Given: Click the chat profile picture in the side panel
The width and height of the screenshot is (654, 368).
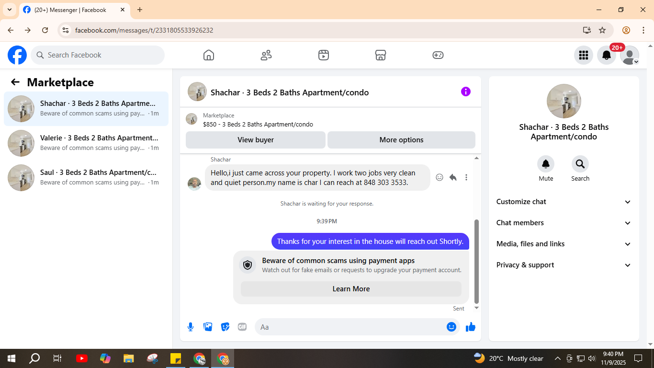Looking at the screenshot, I should (564, 101).
